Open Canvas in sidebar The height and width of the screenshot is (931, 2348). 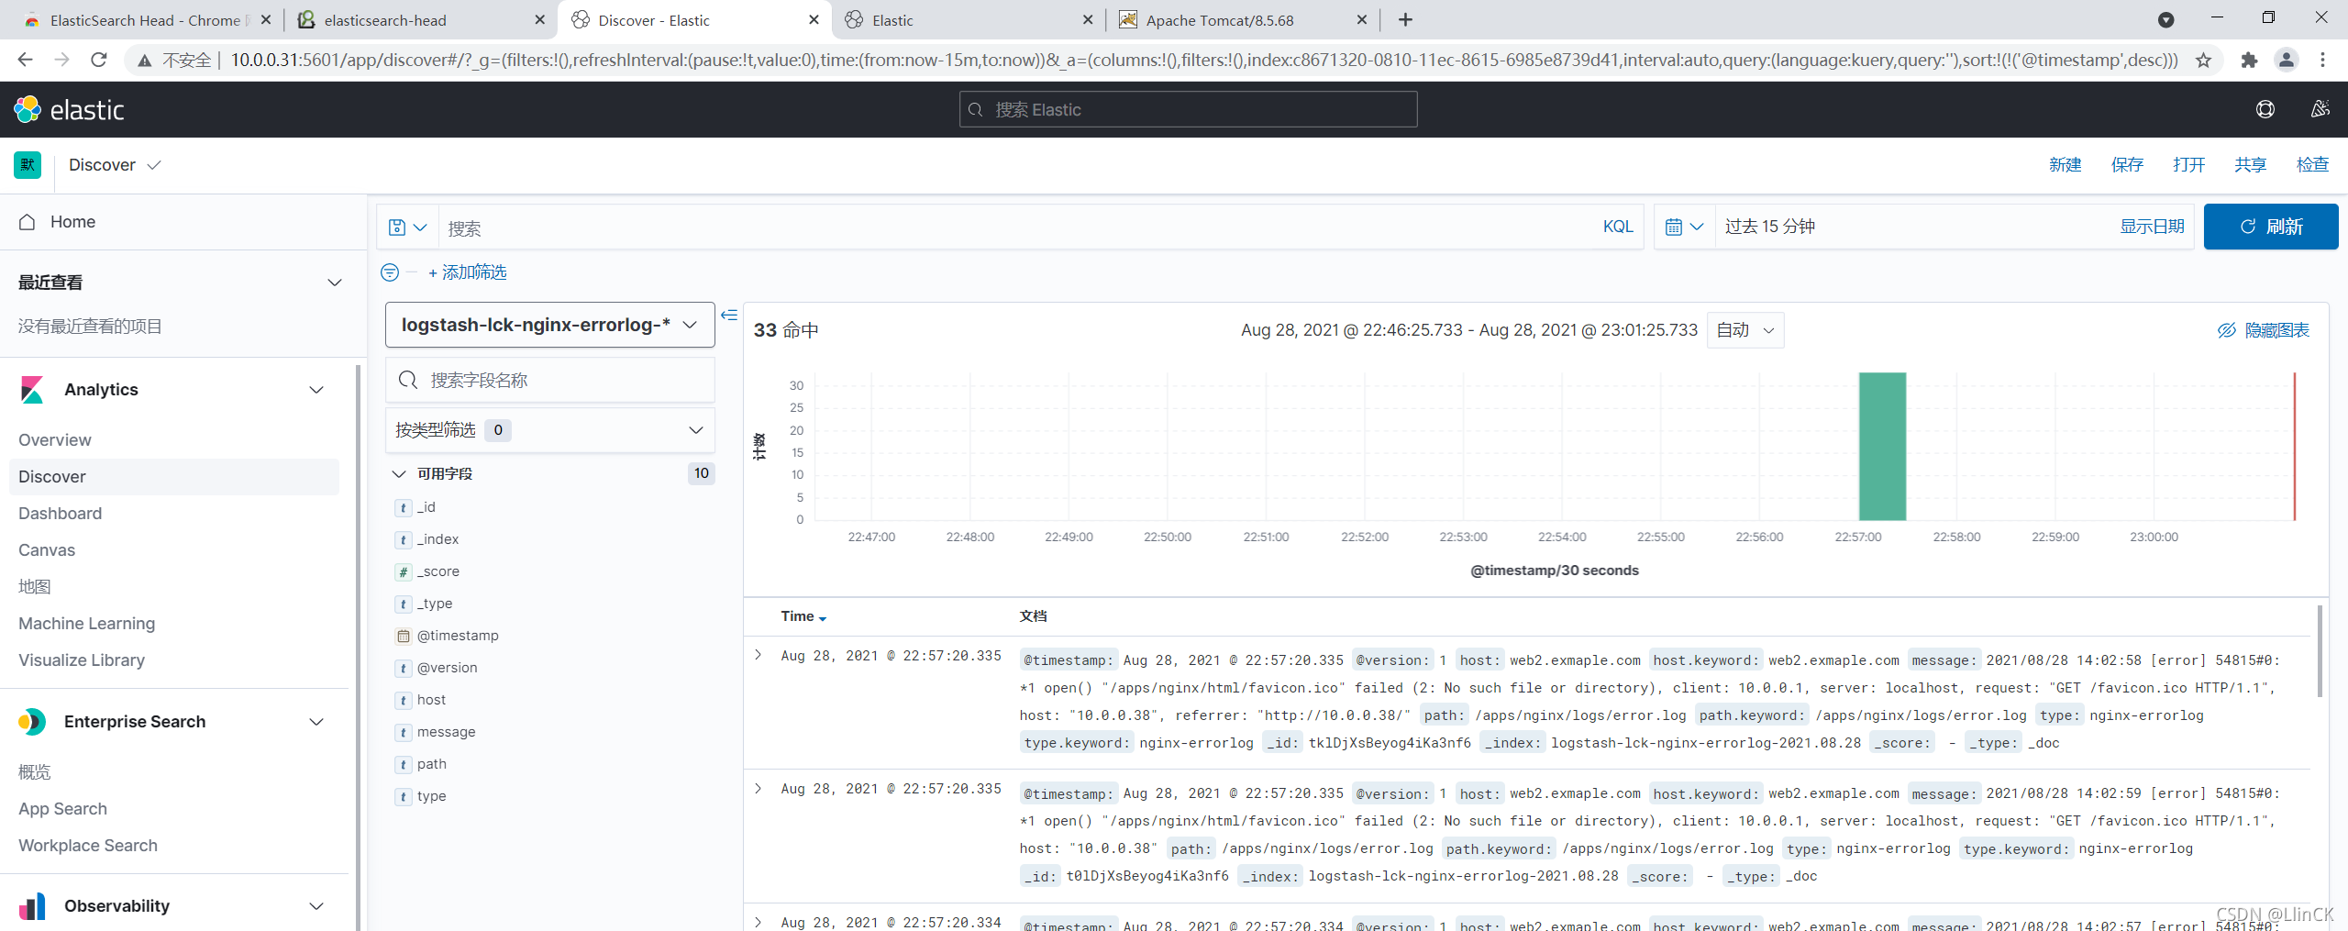(x=47, y=550)
